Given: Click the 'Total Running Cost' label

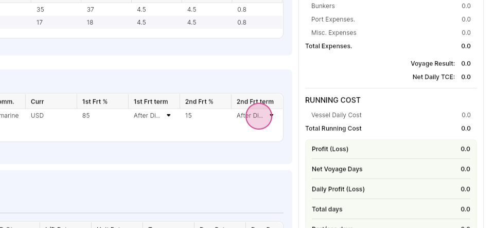Looking at the screenshot, I should [x=333, y=128].
